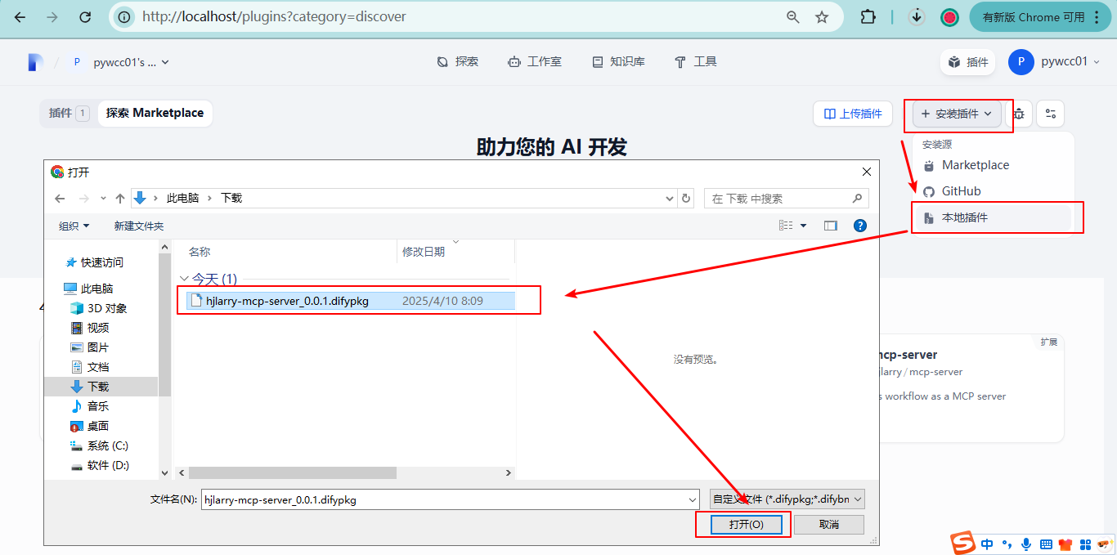Select 下载 in the navigation pane

(101, 387)
